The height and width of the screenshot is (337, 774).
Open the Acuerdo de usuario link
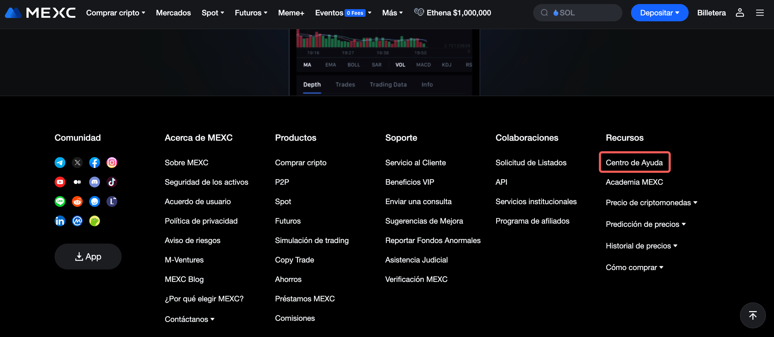(x=198, y=201)
